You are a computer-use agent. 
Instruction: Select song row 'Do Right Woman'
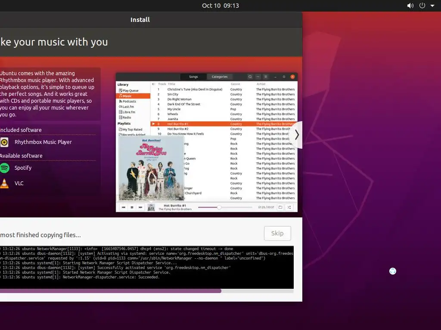[x=224, y=99]
